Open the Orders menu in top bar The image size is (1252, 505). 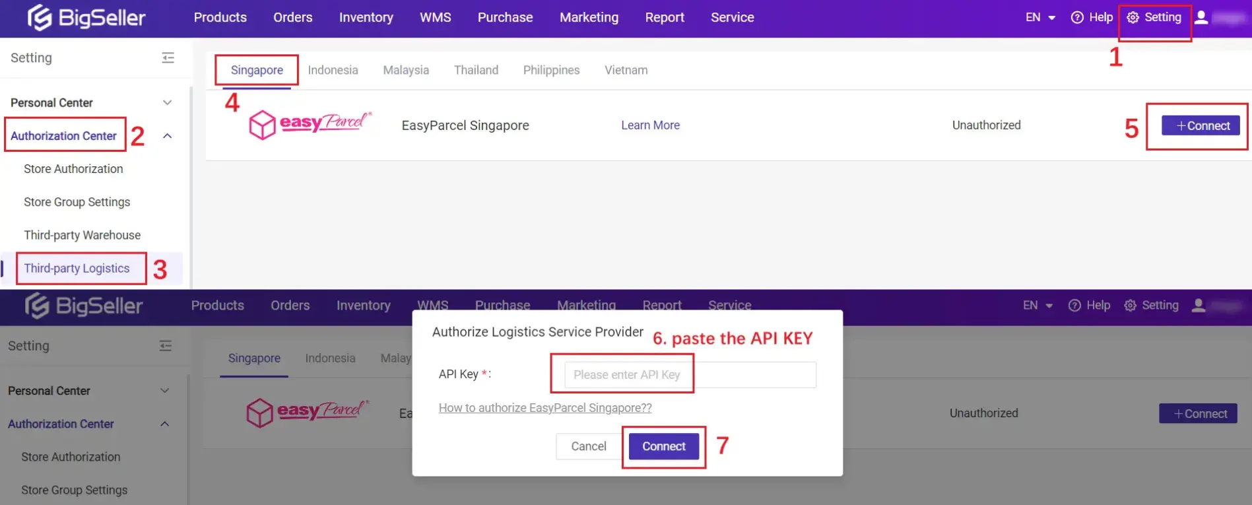pos(292,18)
